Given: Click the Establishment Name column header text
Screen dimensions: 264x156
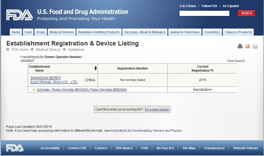Looking at the screenshot, I should coord(40,68).
